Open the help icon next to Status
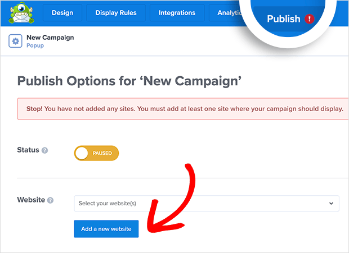Screen dimensions: 349x253 coord(44,150)
